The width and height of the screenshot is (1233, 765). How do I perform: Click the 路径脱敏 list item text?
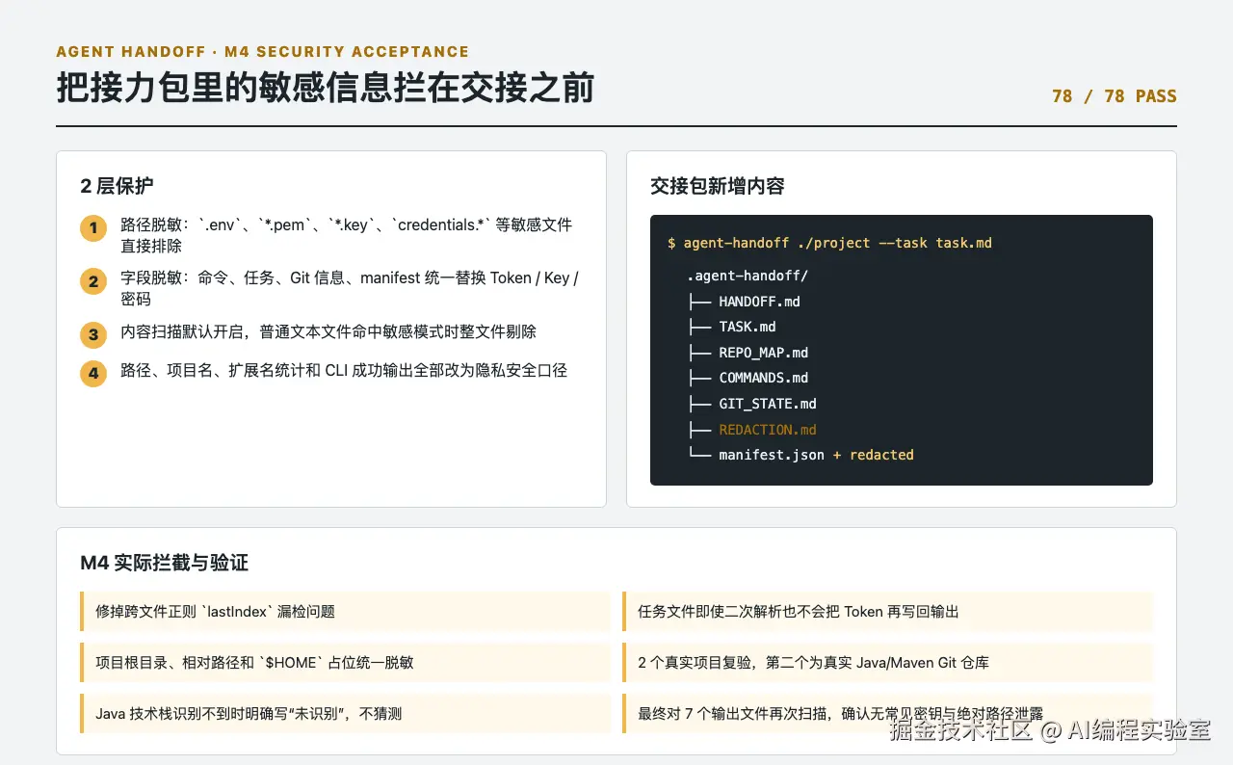[346, 235]
